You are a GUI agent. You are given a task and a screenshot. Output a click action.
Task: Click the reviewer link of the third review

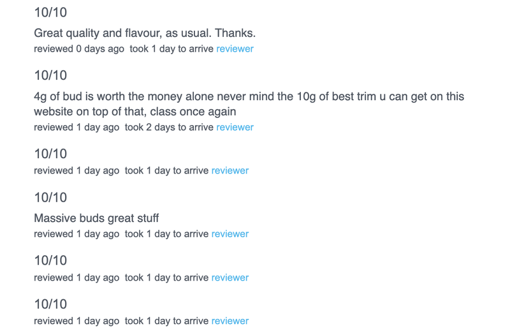tap(229, 171)
